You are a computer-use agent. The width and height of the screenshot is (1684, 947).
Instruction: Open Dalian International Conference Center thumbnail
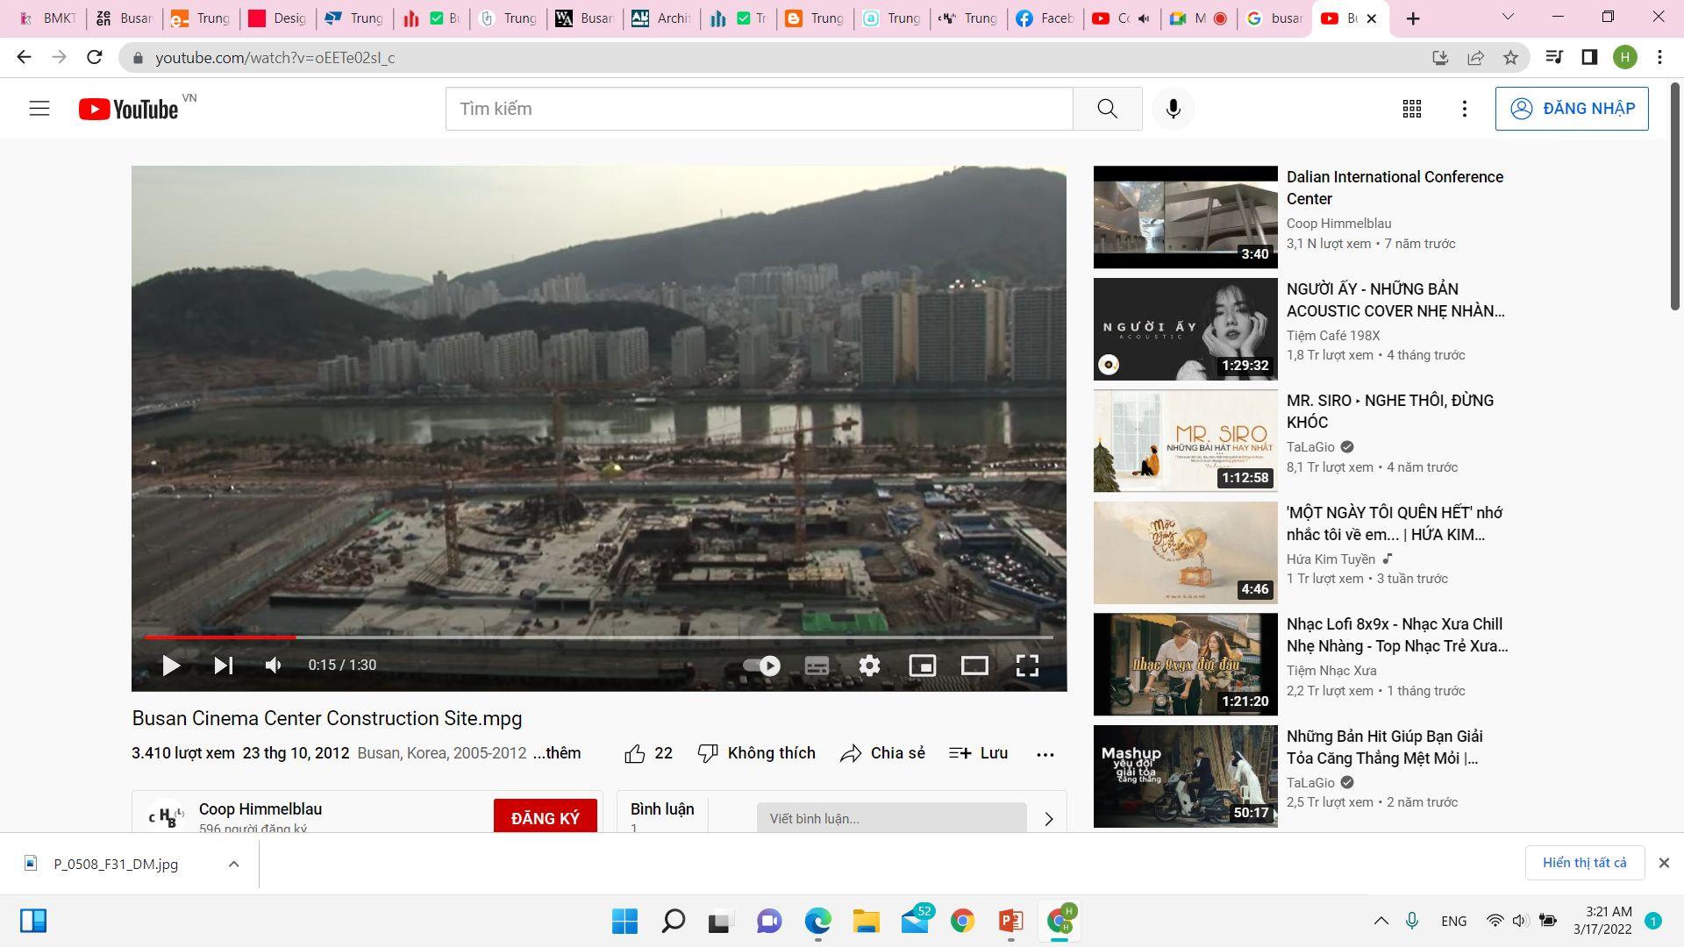click(1185, 217)
